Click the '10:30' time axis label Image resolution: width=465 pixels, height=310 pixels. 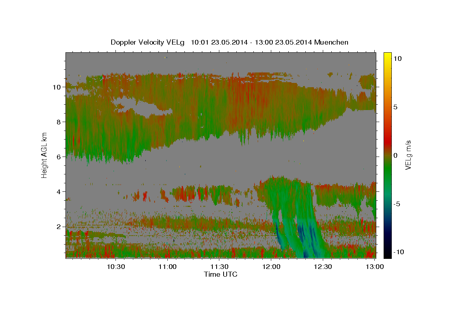pyautogui.click(x=116, y=267)
